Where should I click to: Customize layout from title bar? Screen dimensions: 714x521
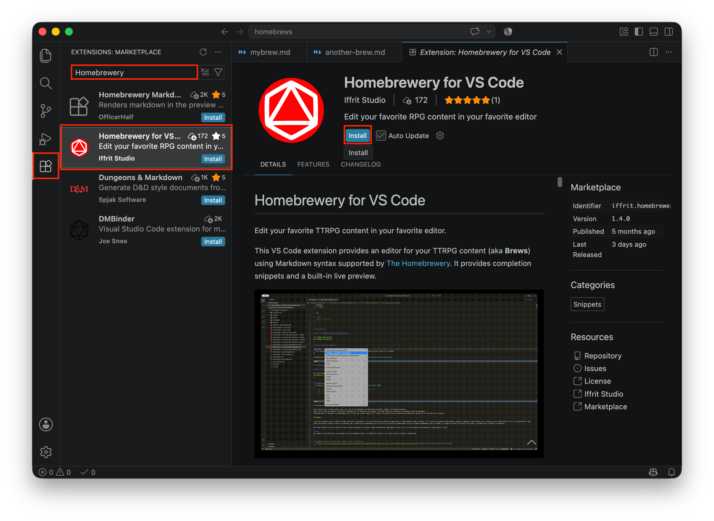tap(624, 32)
